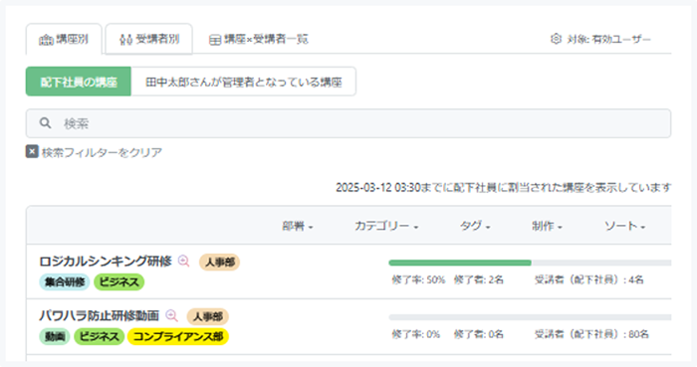
Task: Click the table icon on 講座×受講者一覧 tab
Action: 215,40
